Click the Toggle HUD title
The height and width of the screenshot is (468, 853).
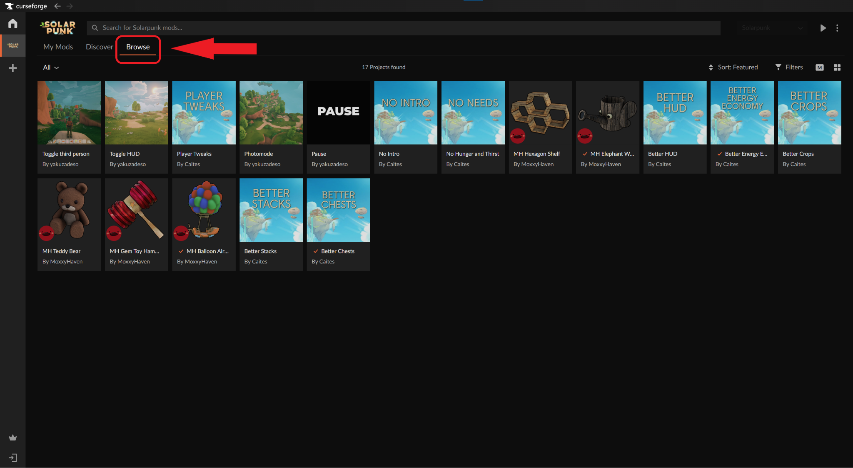pos(125,154)
